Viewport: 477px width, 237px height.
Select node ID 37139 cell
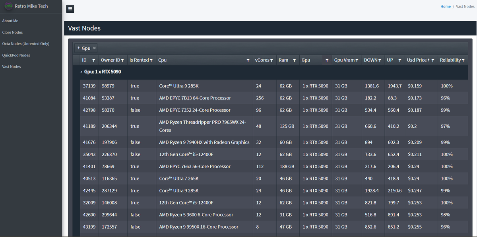pos(89,86)
